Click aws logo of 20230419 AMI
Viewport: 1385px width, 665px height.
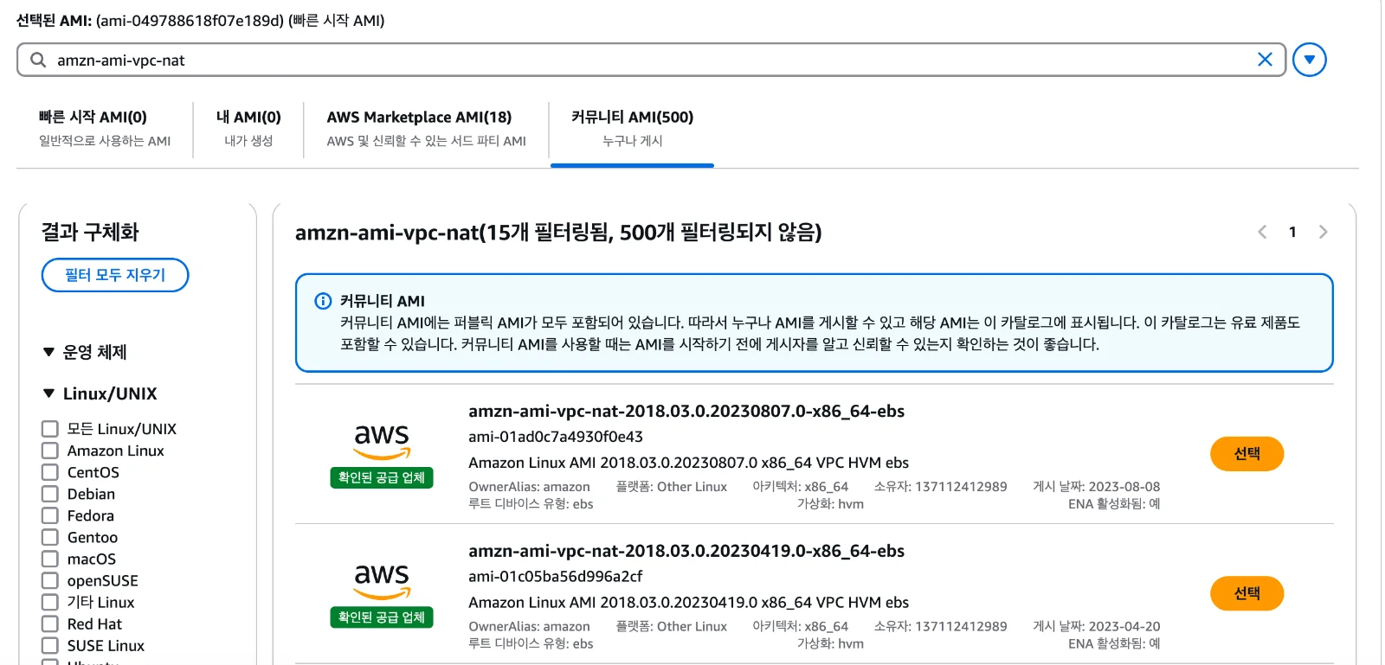click(x=382, y=581)
